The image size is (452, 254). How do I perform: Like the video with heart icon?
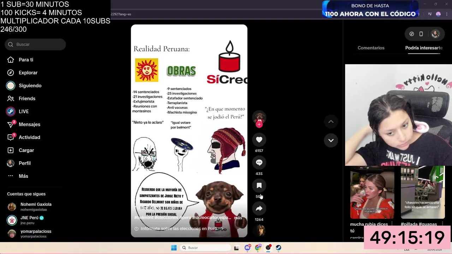259,140
